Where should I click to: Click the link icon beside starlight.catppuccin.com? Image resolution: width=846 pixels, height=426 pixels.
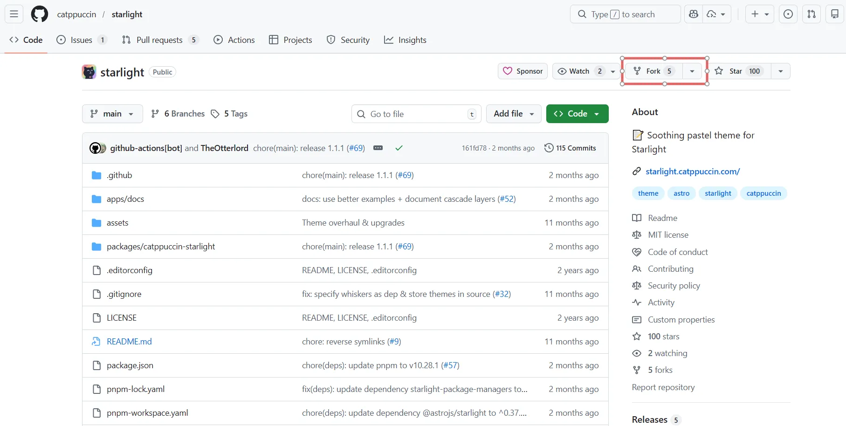pyautogui.click(x=637, y=172)
